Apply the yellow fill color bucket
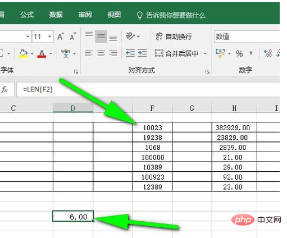 23,53
